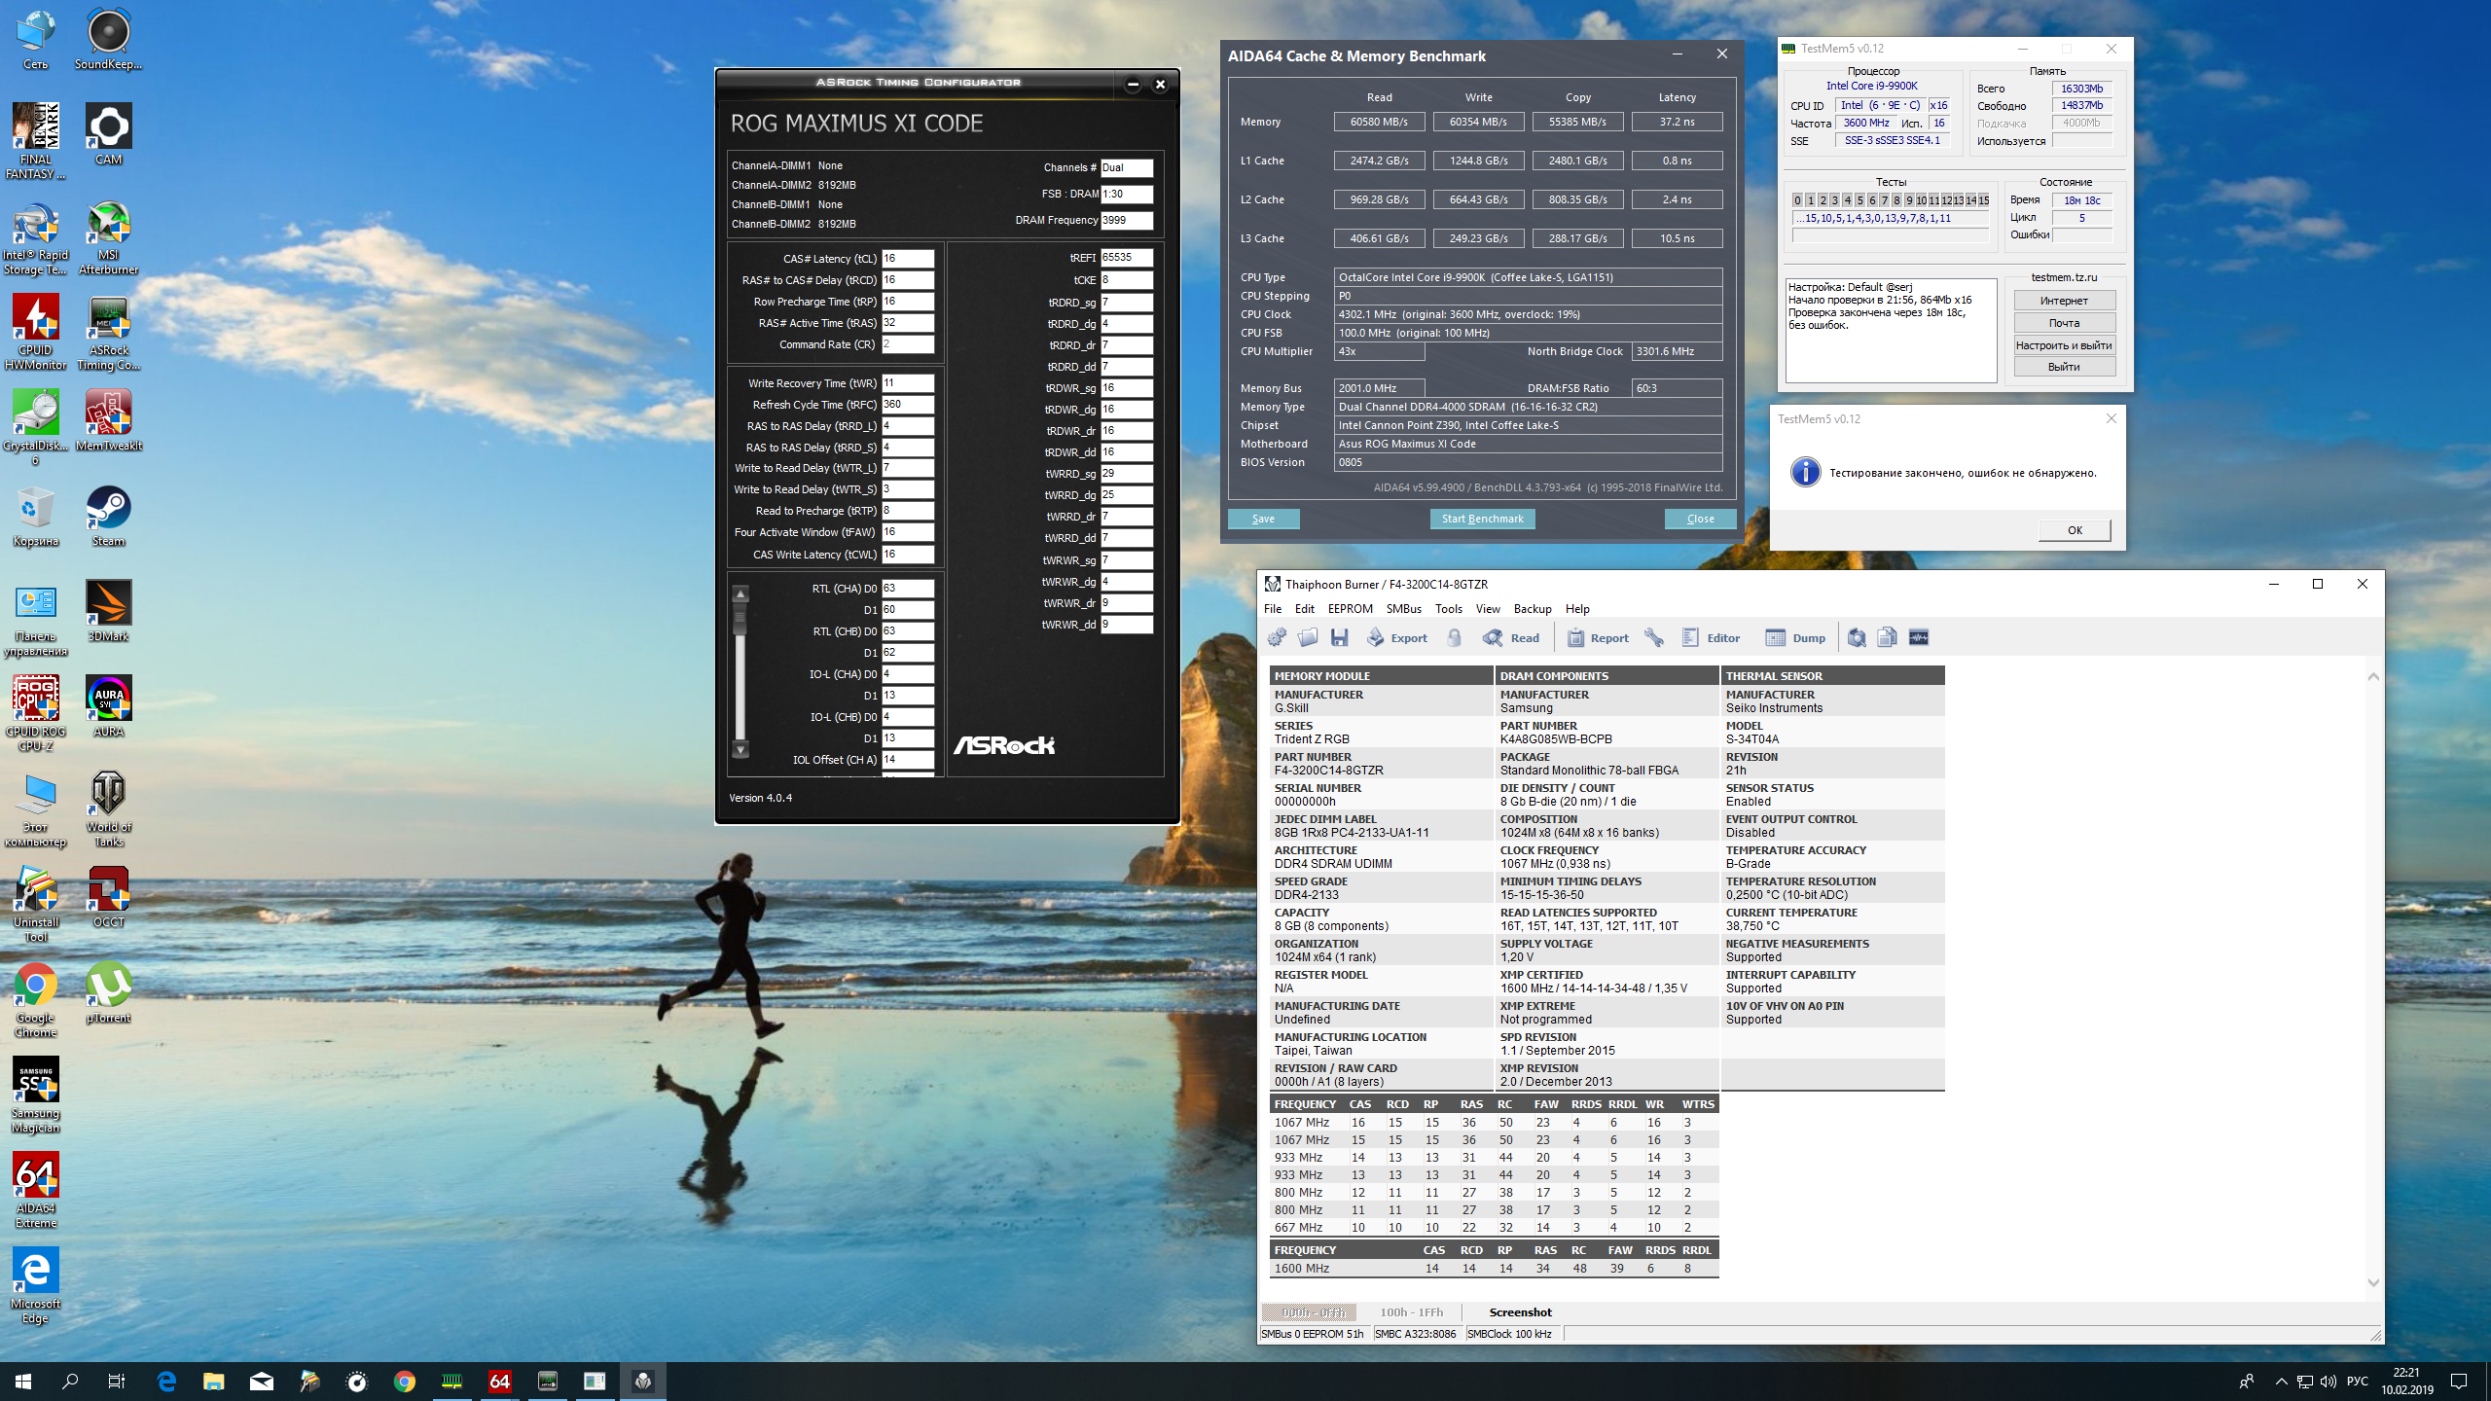Open the Report clipboard icon
This screenshot has height=1401, width=2491.
point(1575,638)
